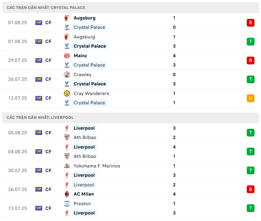Click CF competition label on 30.07.25 row
The height and width of the screenshot is (221, 261).
[x=48, y=171]
